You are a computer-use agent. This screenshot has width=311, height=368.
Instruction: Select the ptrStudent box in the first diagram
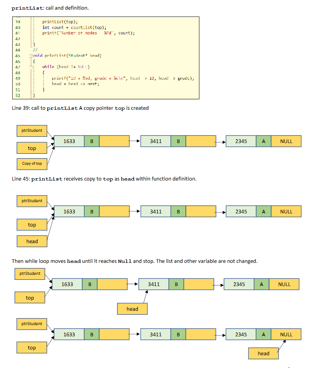coord(32,131)
